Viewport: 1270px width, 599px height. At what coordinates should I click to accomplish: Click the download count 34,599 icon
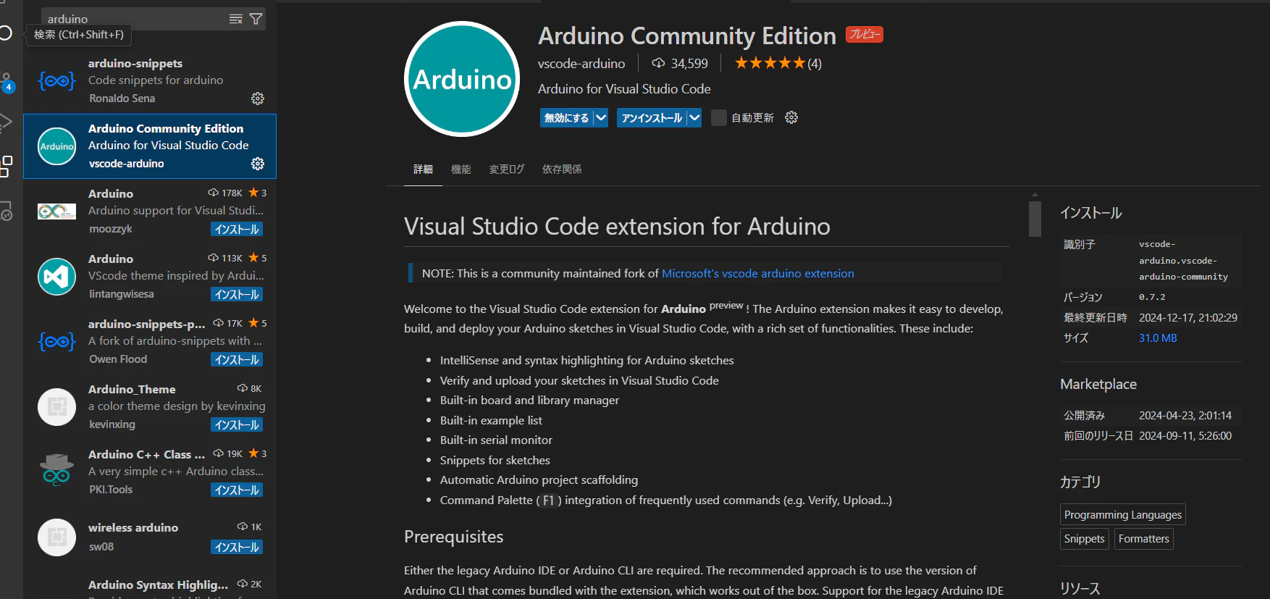[x=658, y=63]
